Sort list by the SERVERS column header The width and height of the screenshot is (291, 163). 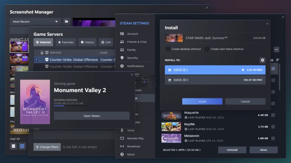(56, 53)
